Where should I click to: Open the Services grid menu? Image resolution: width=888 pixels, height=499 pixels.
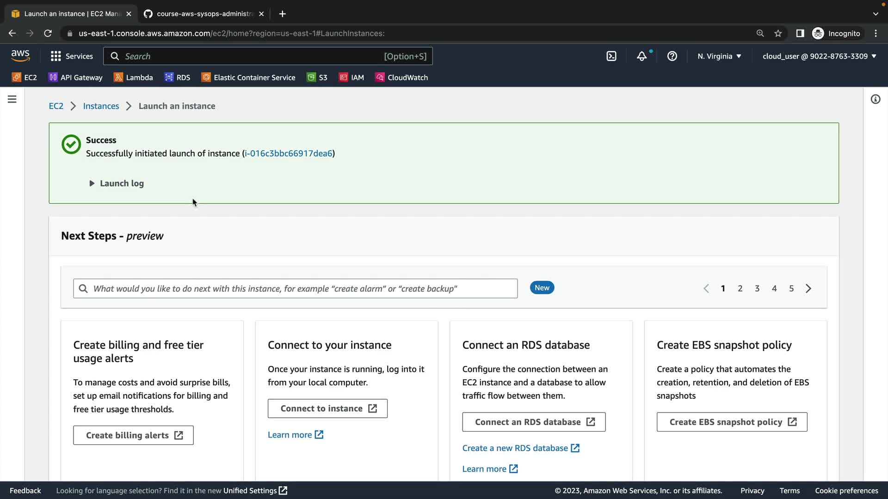click(x=72, y=56)
